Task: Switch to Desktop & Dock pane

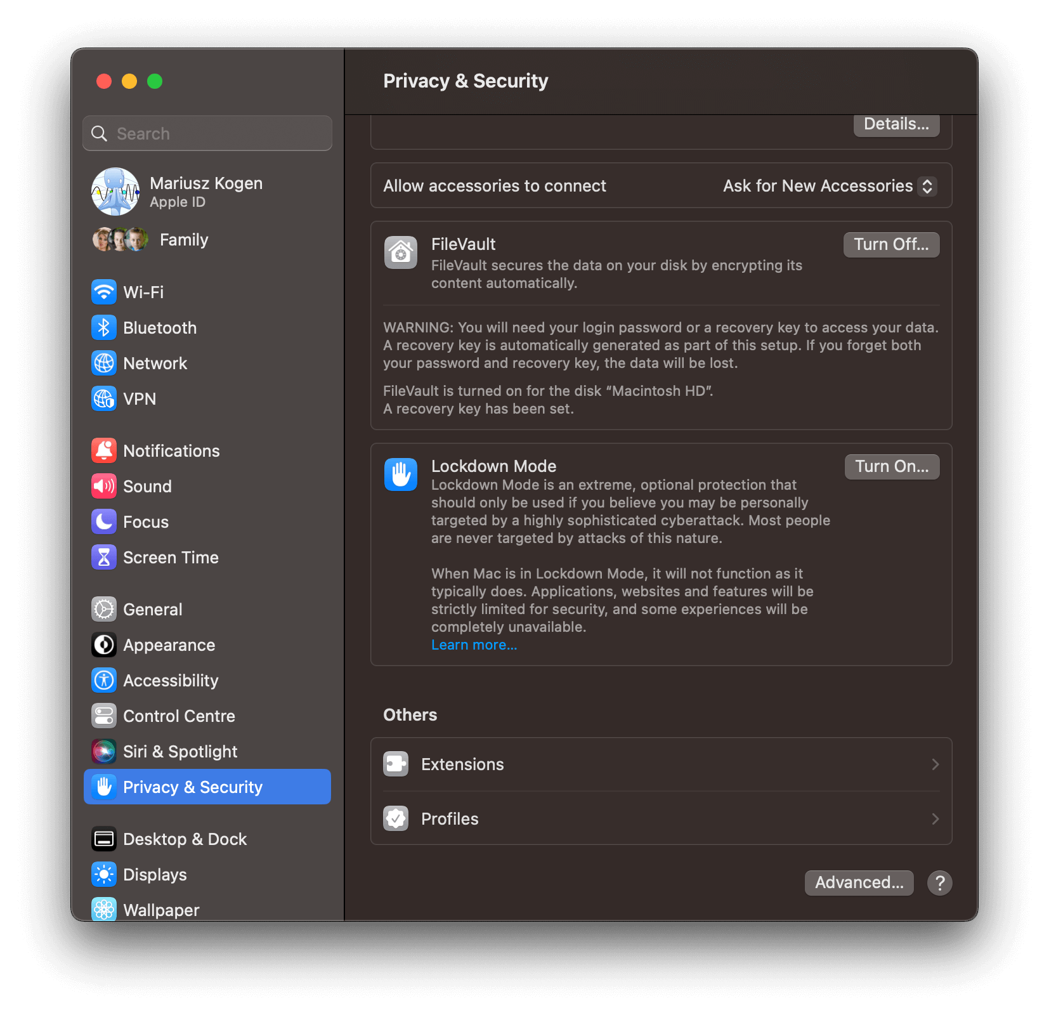Action: [185, 839]
